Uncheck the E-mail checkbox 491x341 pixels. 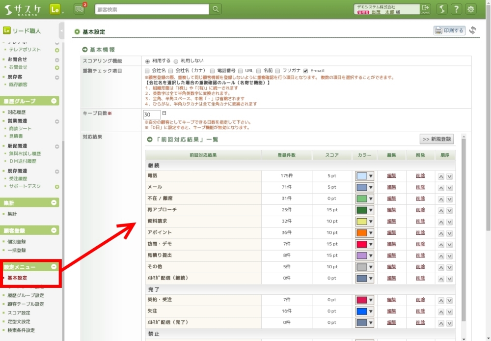point(305,71)
